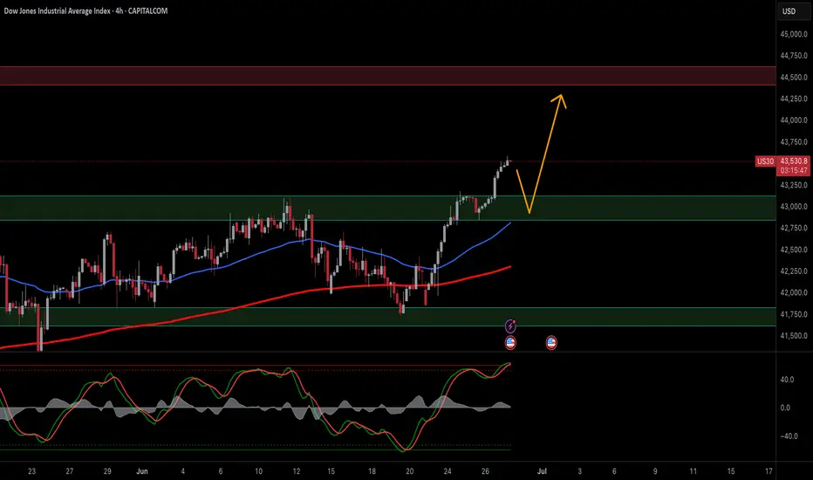This screenshot has height=480, width=813.
Task: Click the 29 date on the time axis
Action: (x=107, y=471)
